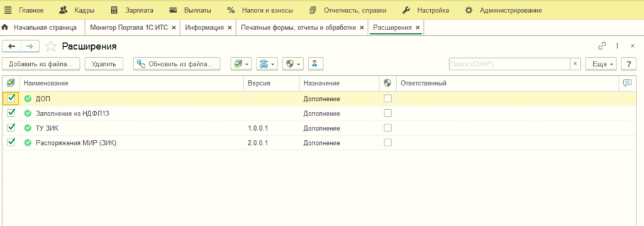The image size is (644, 226).
Task: Click the status icon for ТУ ЗИК
Action: click(28, 128)
